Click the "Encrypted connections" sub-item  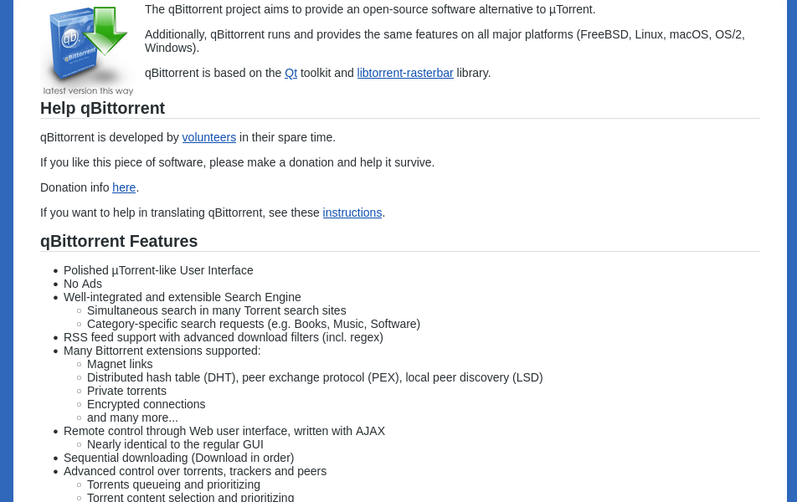(x=146, y=404)
